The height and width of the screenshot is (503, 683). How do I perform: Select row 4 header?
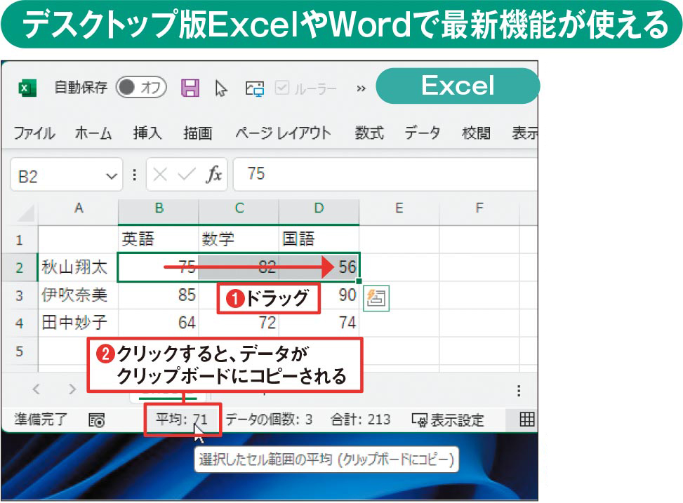pos(19,323)
